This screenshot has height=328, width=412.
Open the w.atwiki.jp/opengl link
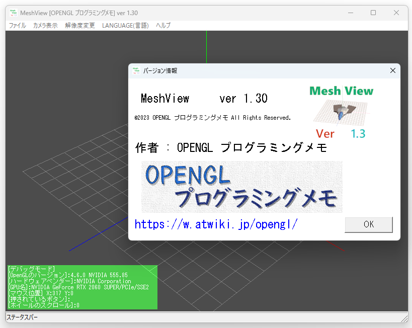[216, 224]
